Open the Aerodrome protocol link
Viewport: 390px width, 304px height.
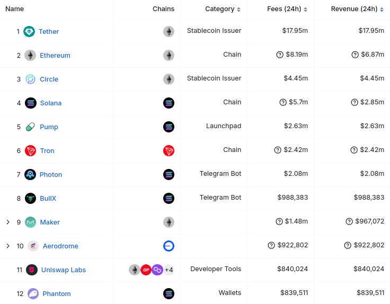60,246
